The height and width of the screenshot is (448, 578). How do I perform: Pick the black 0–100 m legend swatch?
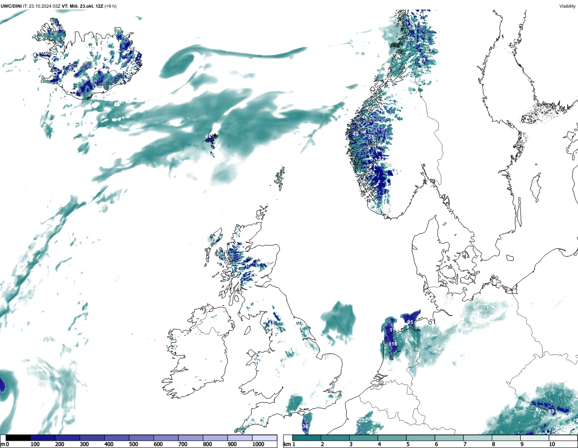18,438
